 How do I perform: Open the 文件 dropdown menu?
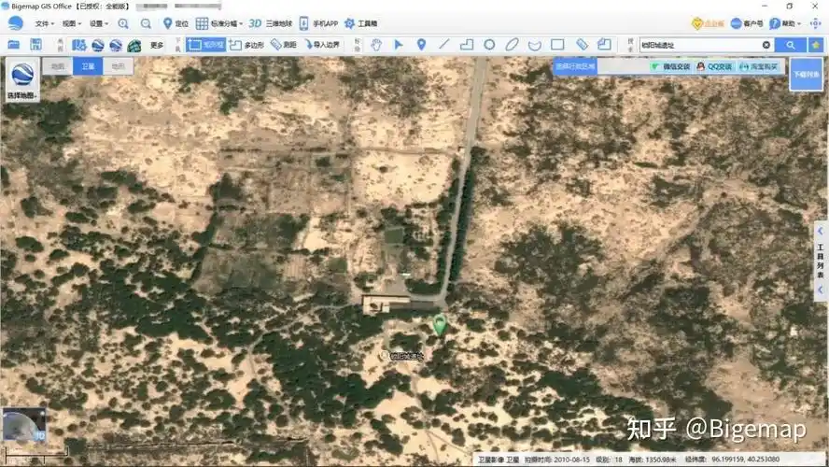pos(43,23)
